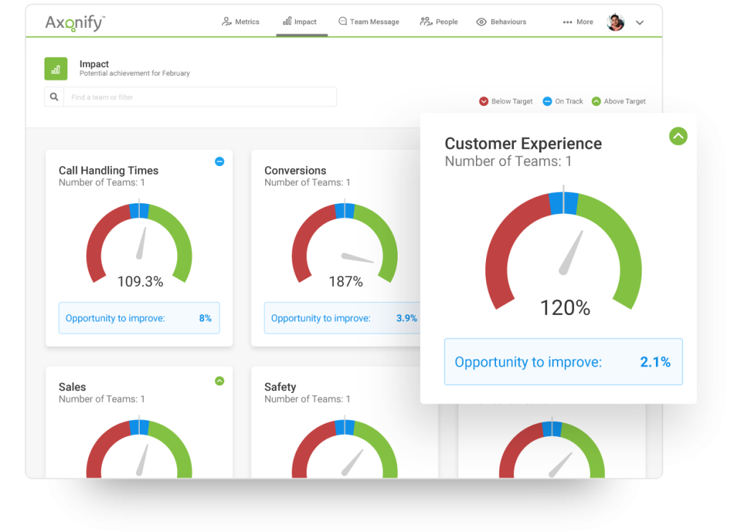Expand the profile dropdown arrow

(x=639, y=22)
